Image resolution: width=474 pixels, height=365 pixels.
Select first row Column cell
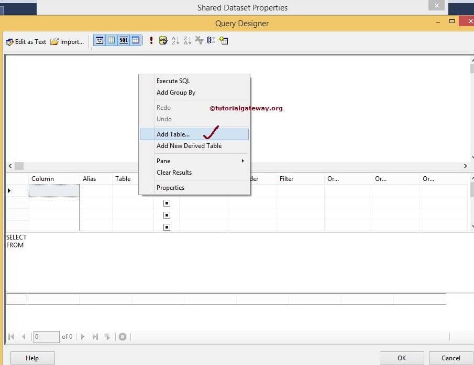(x=54, y=191)
